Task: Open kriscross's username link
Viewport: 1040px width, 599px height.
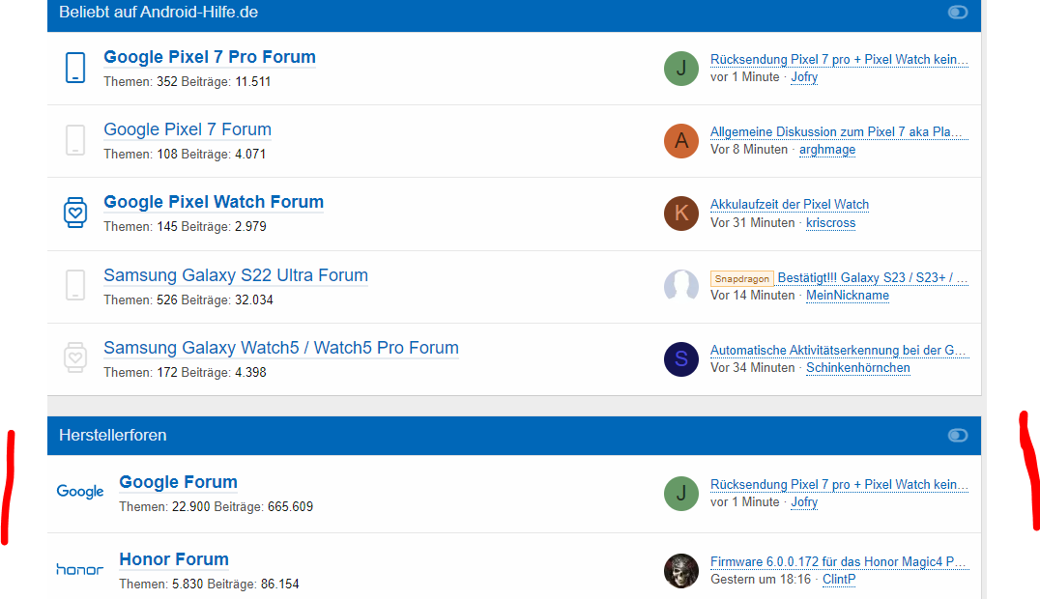Action: [830, 222]
